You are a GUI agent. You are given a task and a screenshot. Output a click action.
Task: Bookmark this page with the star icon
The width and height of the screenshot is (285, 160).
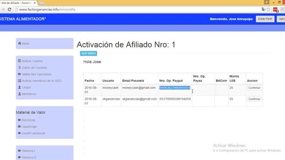click(268, 9)
